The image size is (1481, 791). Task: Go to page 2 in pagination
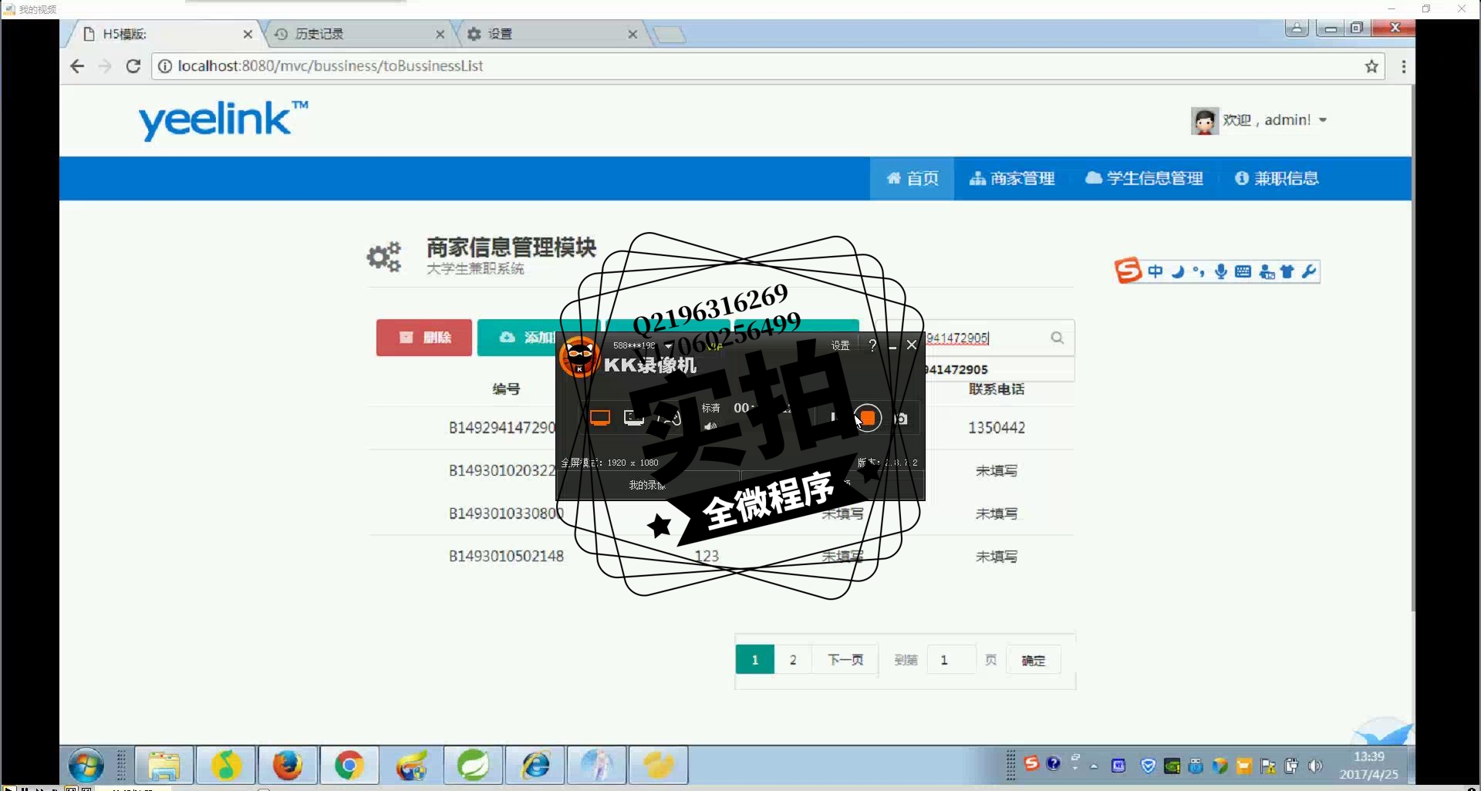(793, 660)
